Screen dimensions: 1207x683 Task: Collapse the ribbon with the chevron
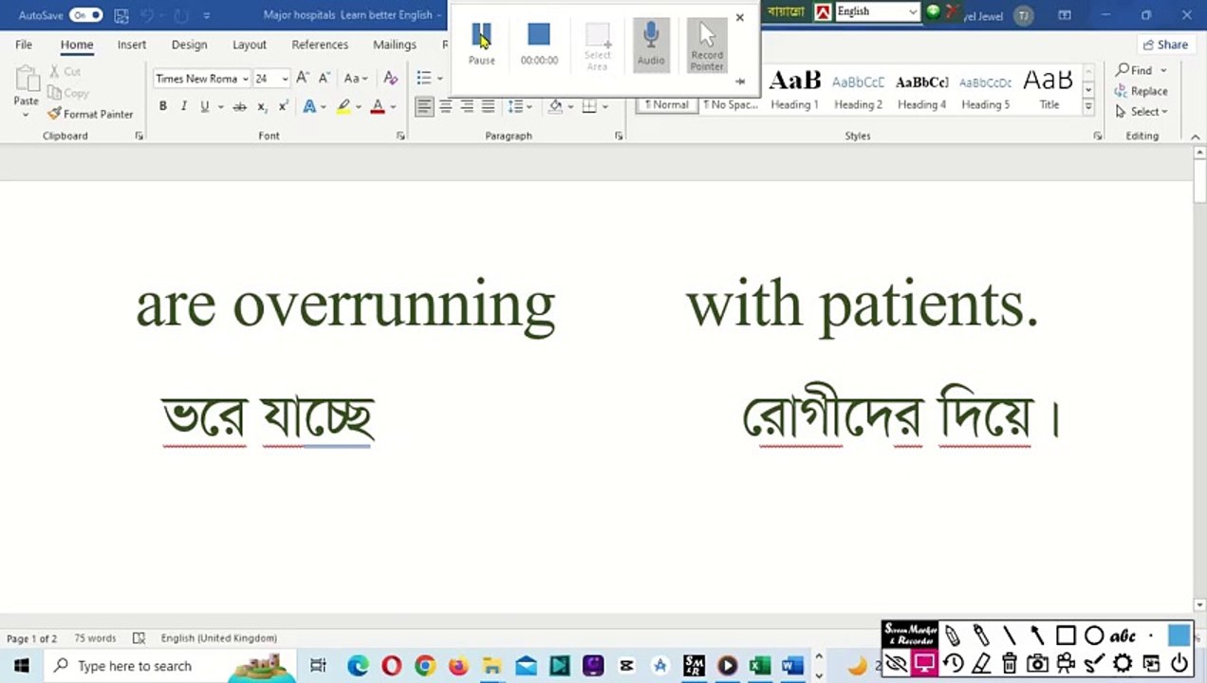(x=1195, y=137)
